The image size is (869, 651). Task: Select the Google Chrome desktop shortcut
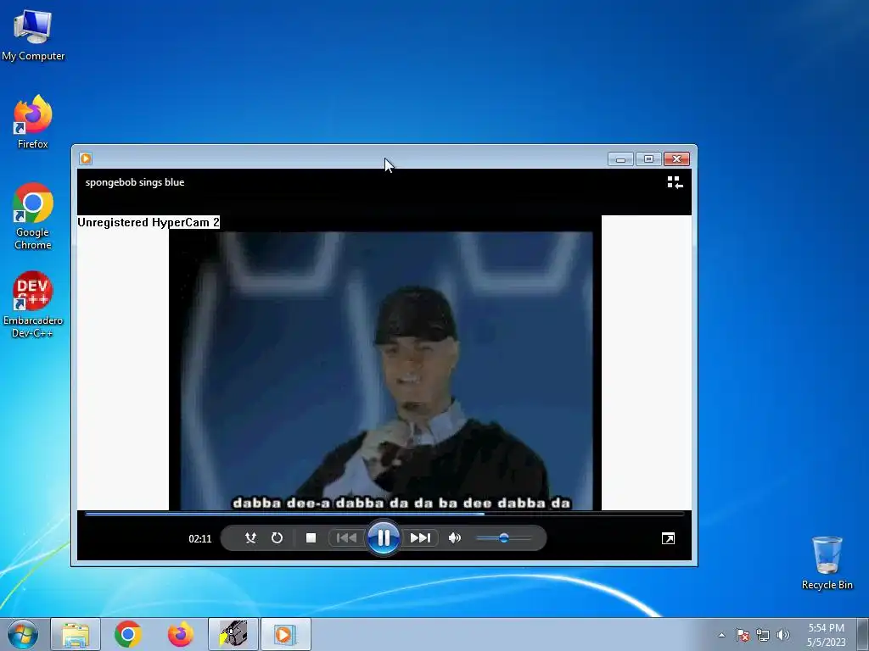pos(33,216)
